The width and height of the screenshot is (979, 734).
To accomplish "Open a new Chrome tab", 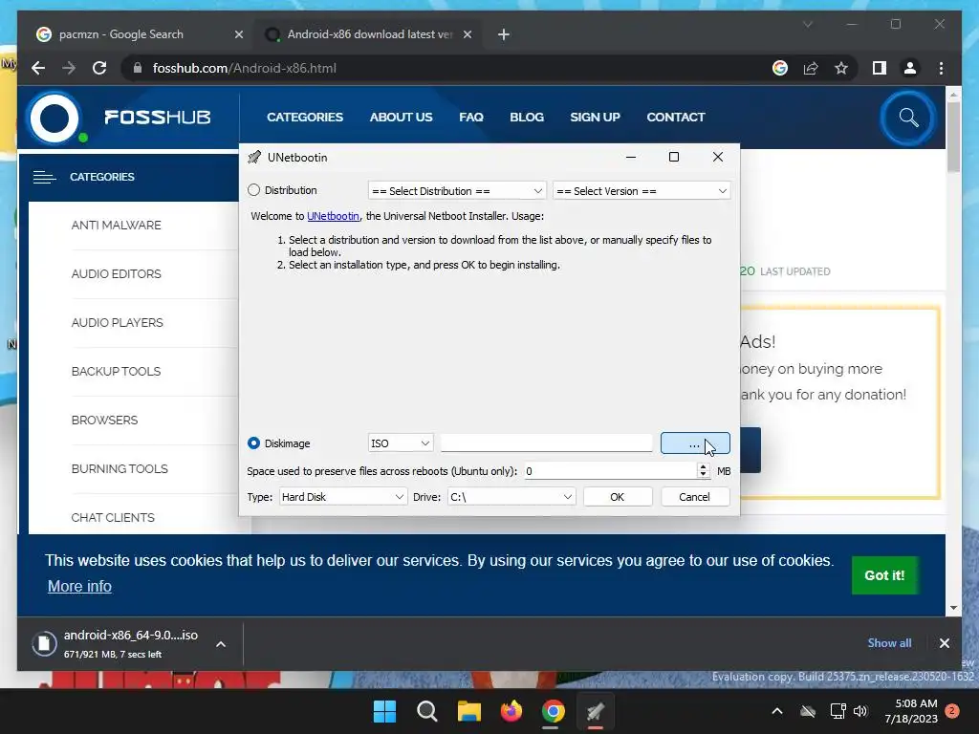I will tap(503, 34).
